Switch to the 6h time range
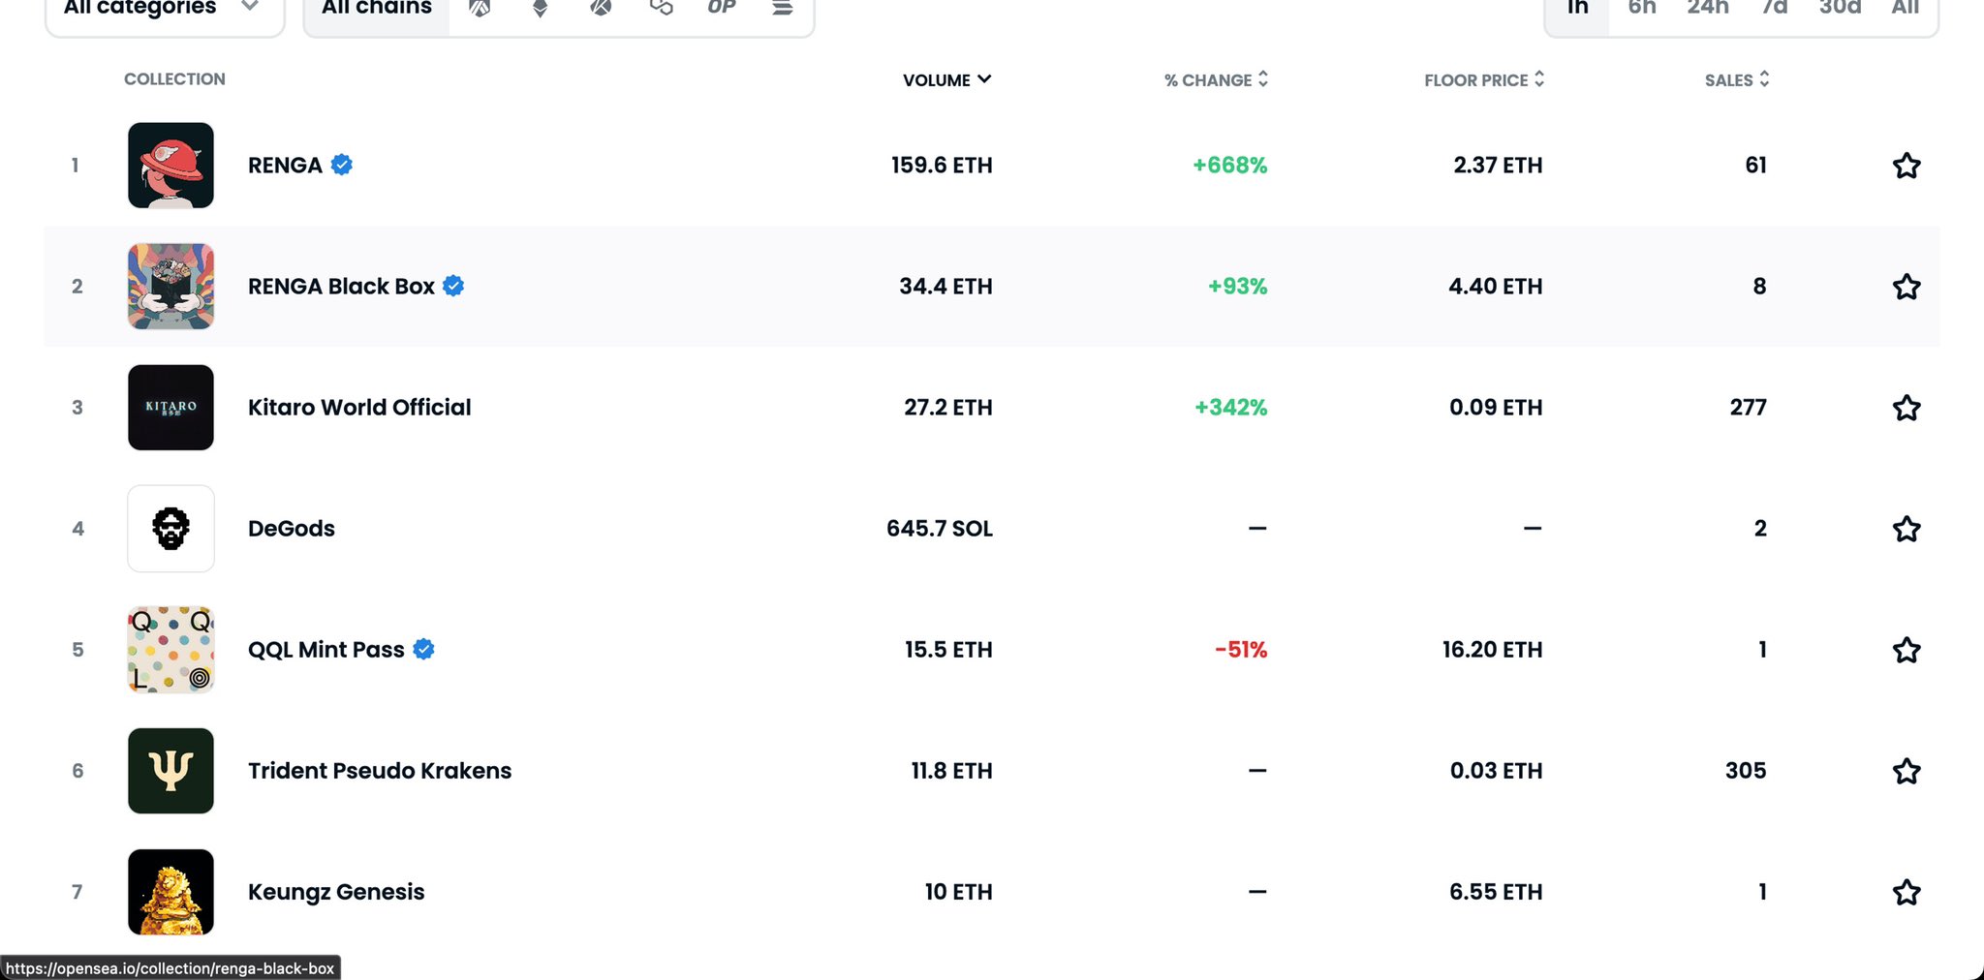 [1642, 9]
